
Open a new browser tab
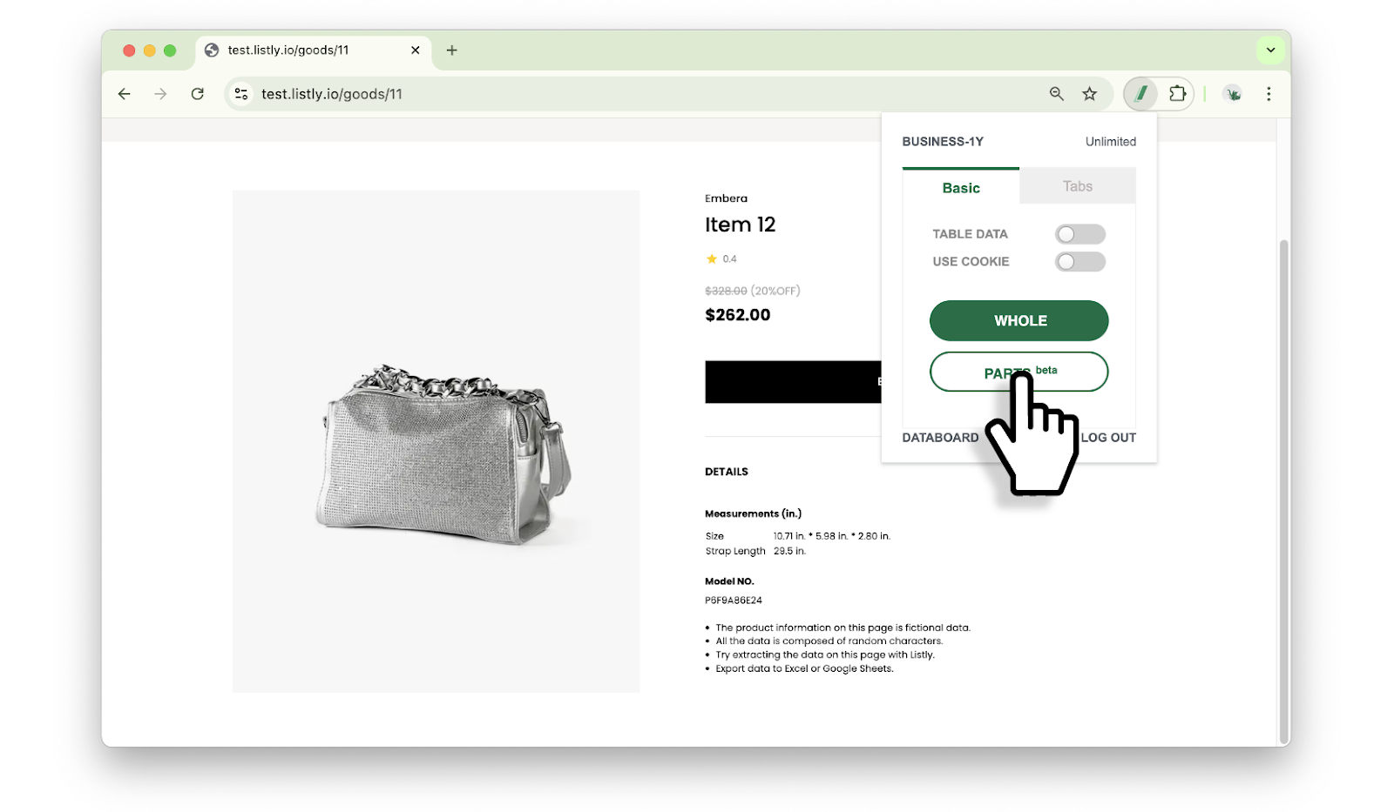coord(451,50)
